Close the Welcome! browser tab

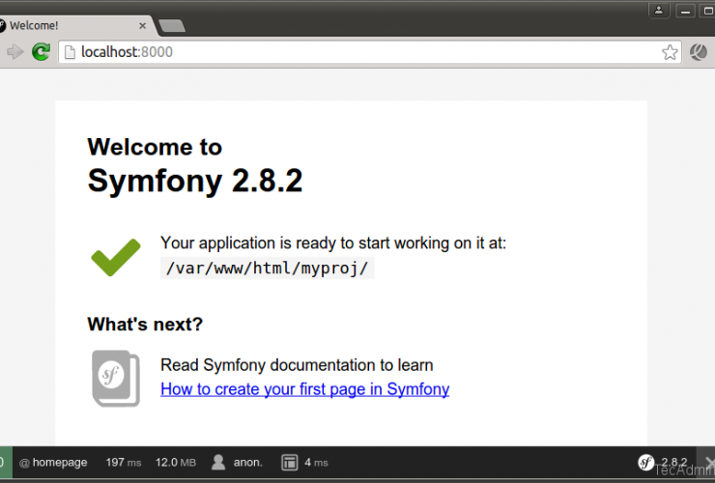coord(144,25)
